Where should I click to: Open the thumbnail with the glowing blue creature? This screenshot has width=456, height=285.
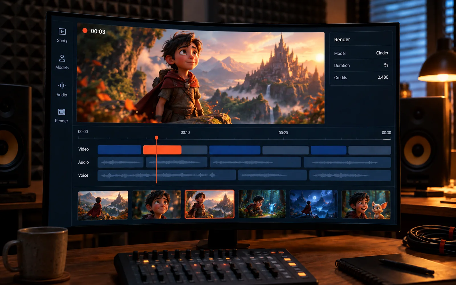(262, 204)
